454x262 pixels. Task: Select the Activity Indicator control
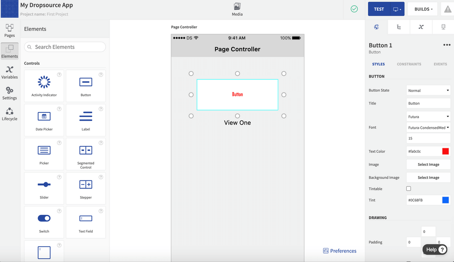tap(44, 85)
